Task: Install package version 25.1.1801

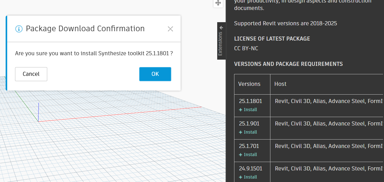Action: pyautogui.click(x=248, y=110)
